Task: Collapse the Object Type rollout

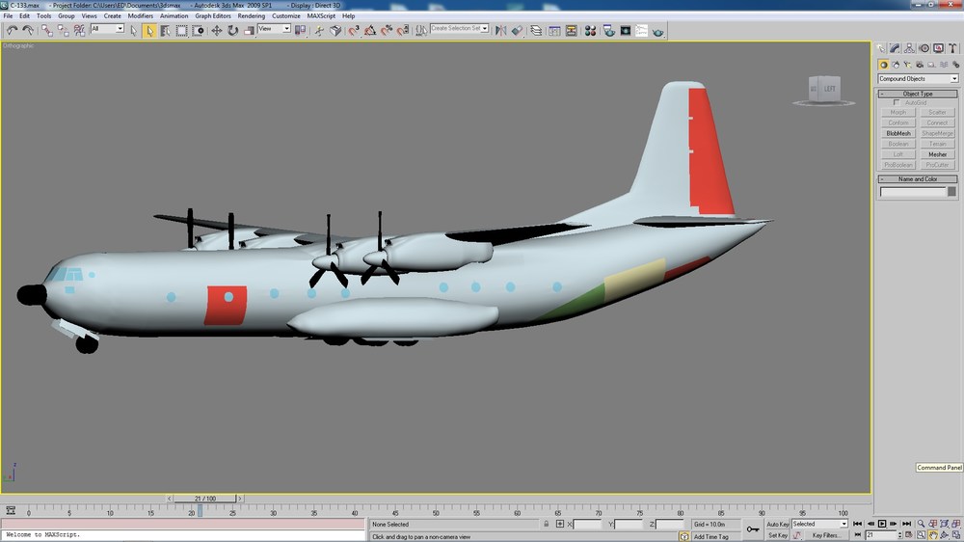Action: tap(918, 94)
